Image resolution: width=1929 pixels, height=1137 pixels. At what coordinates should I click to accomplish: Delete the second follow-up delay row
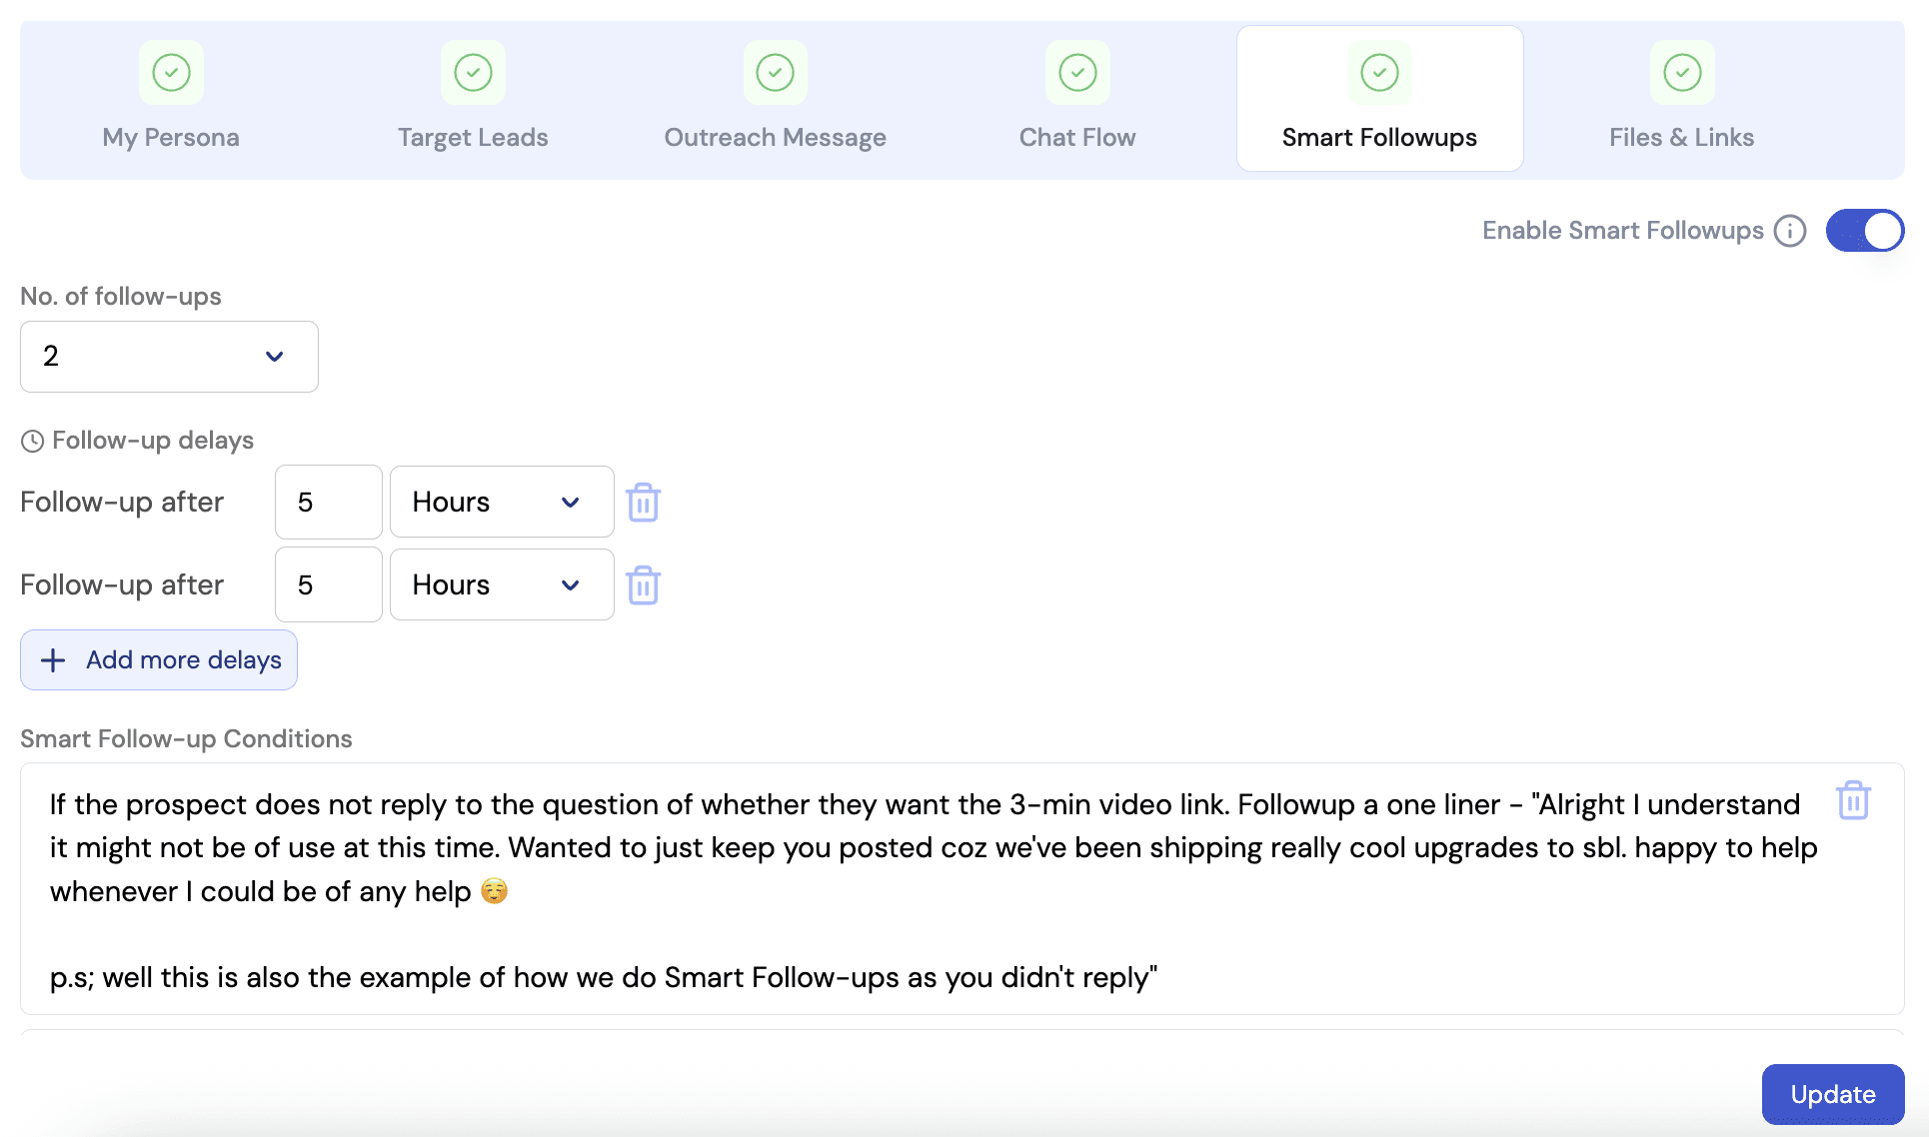tap(643, 585)
